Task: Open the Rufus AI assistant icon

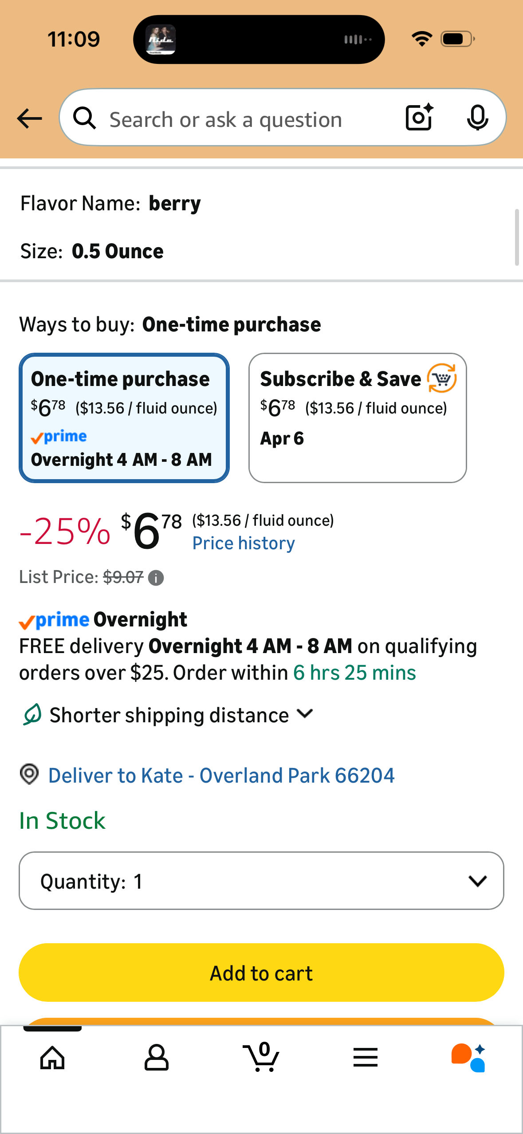Action: 468,1058
